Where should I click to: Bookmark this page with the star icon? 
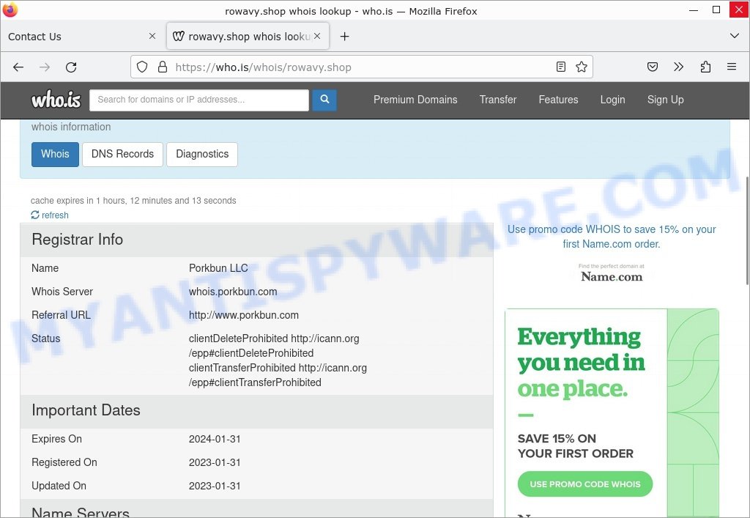(x=582, y=67)
